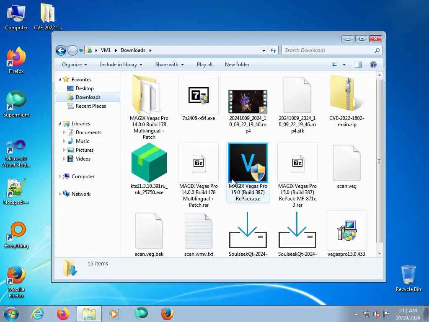The width and height of the screenshot is (429, 322).
Task: Click Downloads in the address breadcrumb
Action: coord(133,50)
